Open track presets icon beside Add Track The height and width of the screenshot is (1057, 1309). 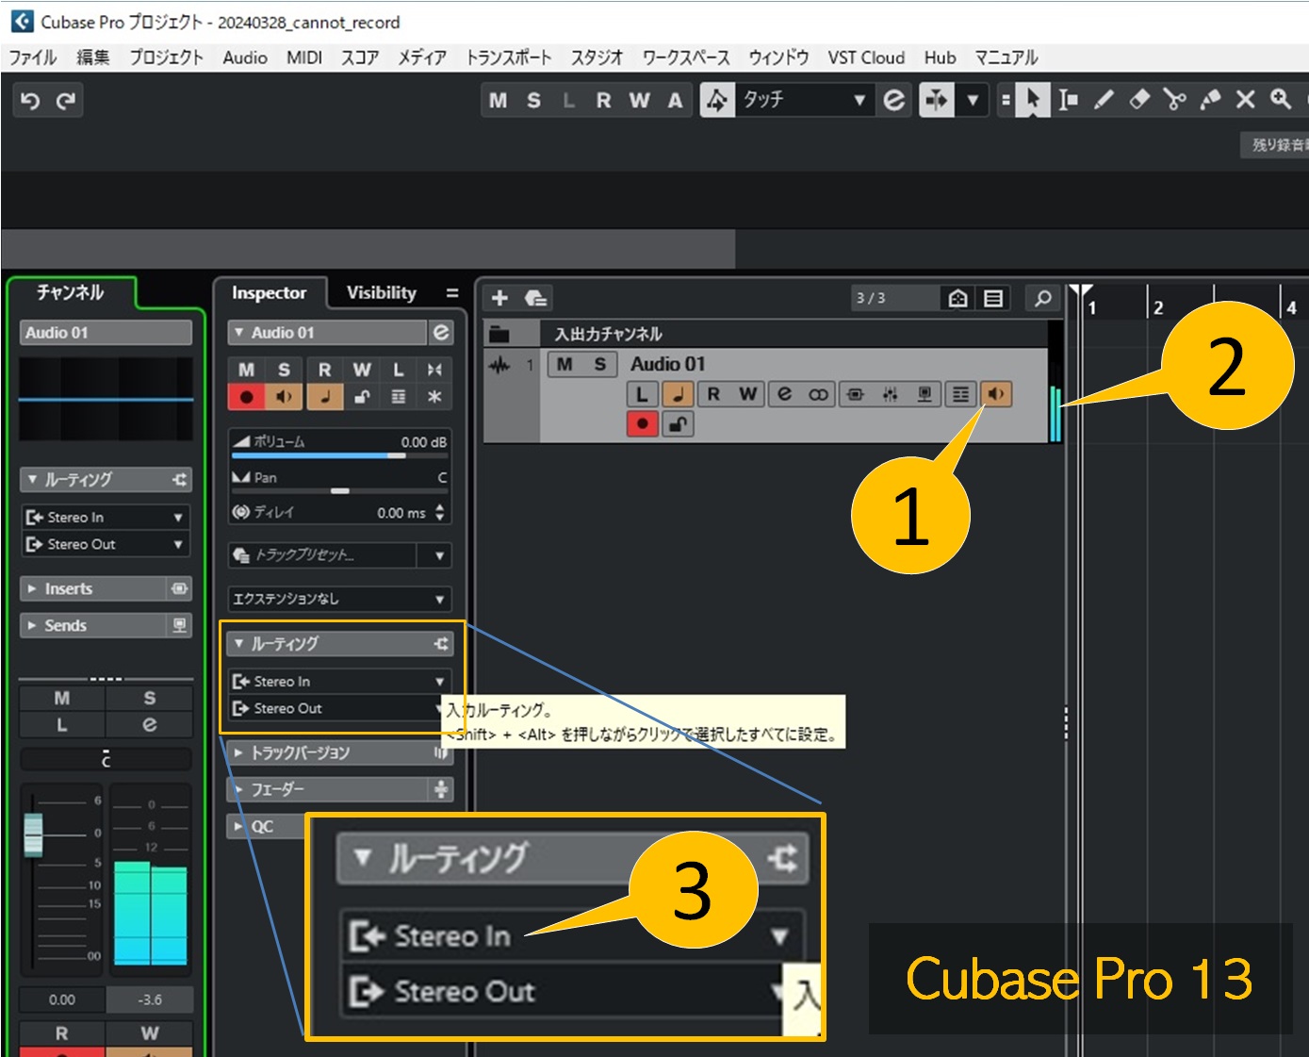pyautogui.click(x=535, y=298)
